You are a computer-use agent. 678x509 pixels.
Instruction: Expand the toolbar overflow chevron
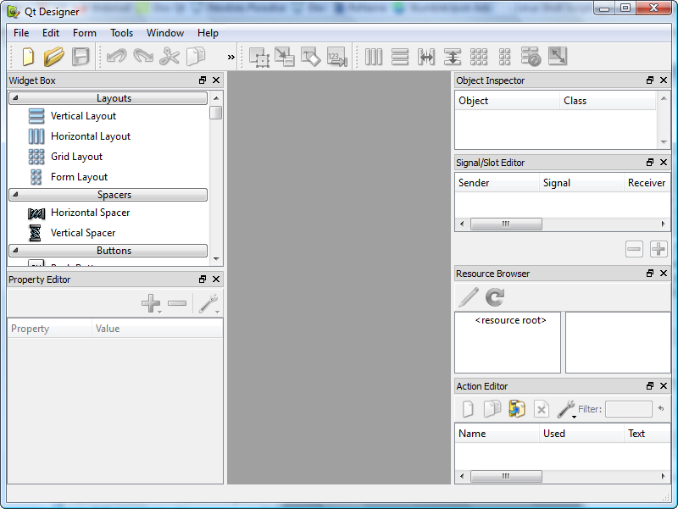[231, 57]
